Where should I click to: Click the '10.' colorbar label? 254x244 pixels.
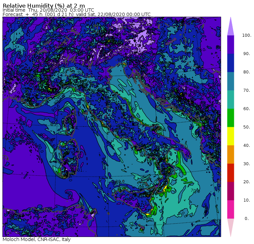pyautogui.click(x=247, y=200)
